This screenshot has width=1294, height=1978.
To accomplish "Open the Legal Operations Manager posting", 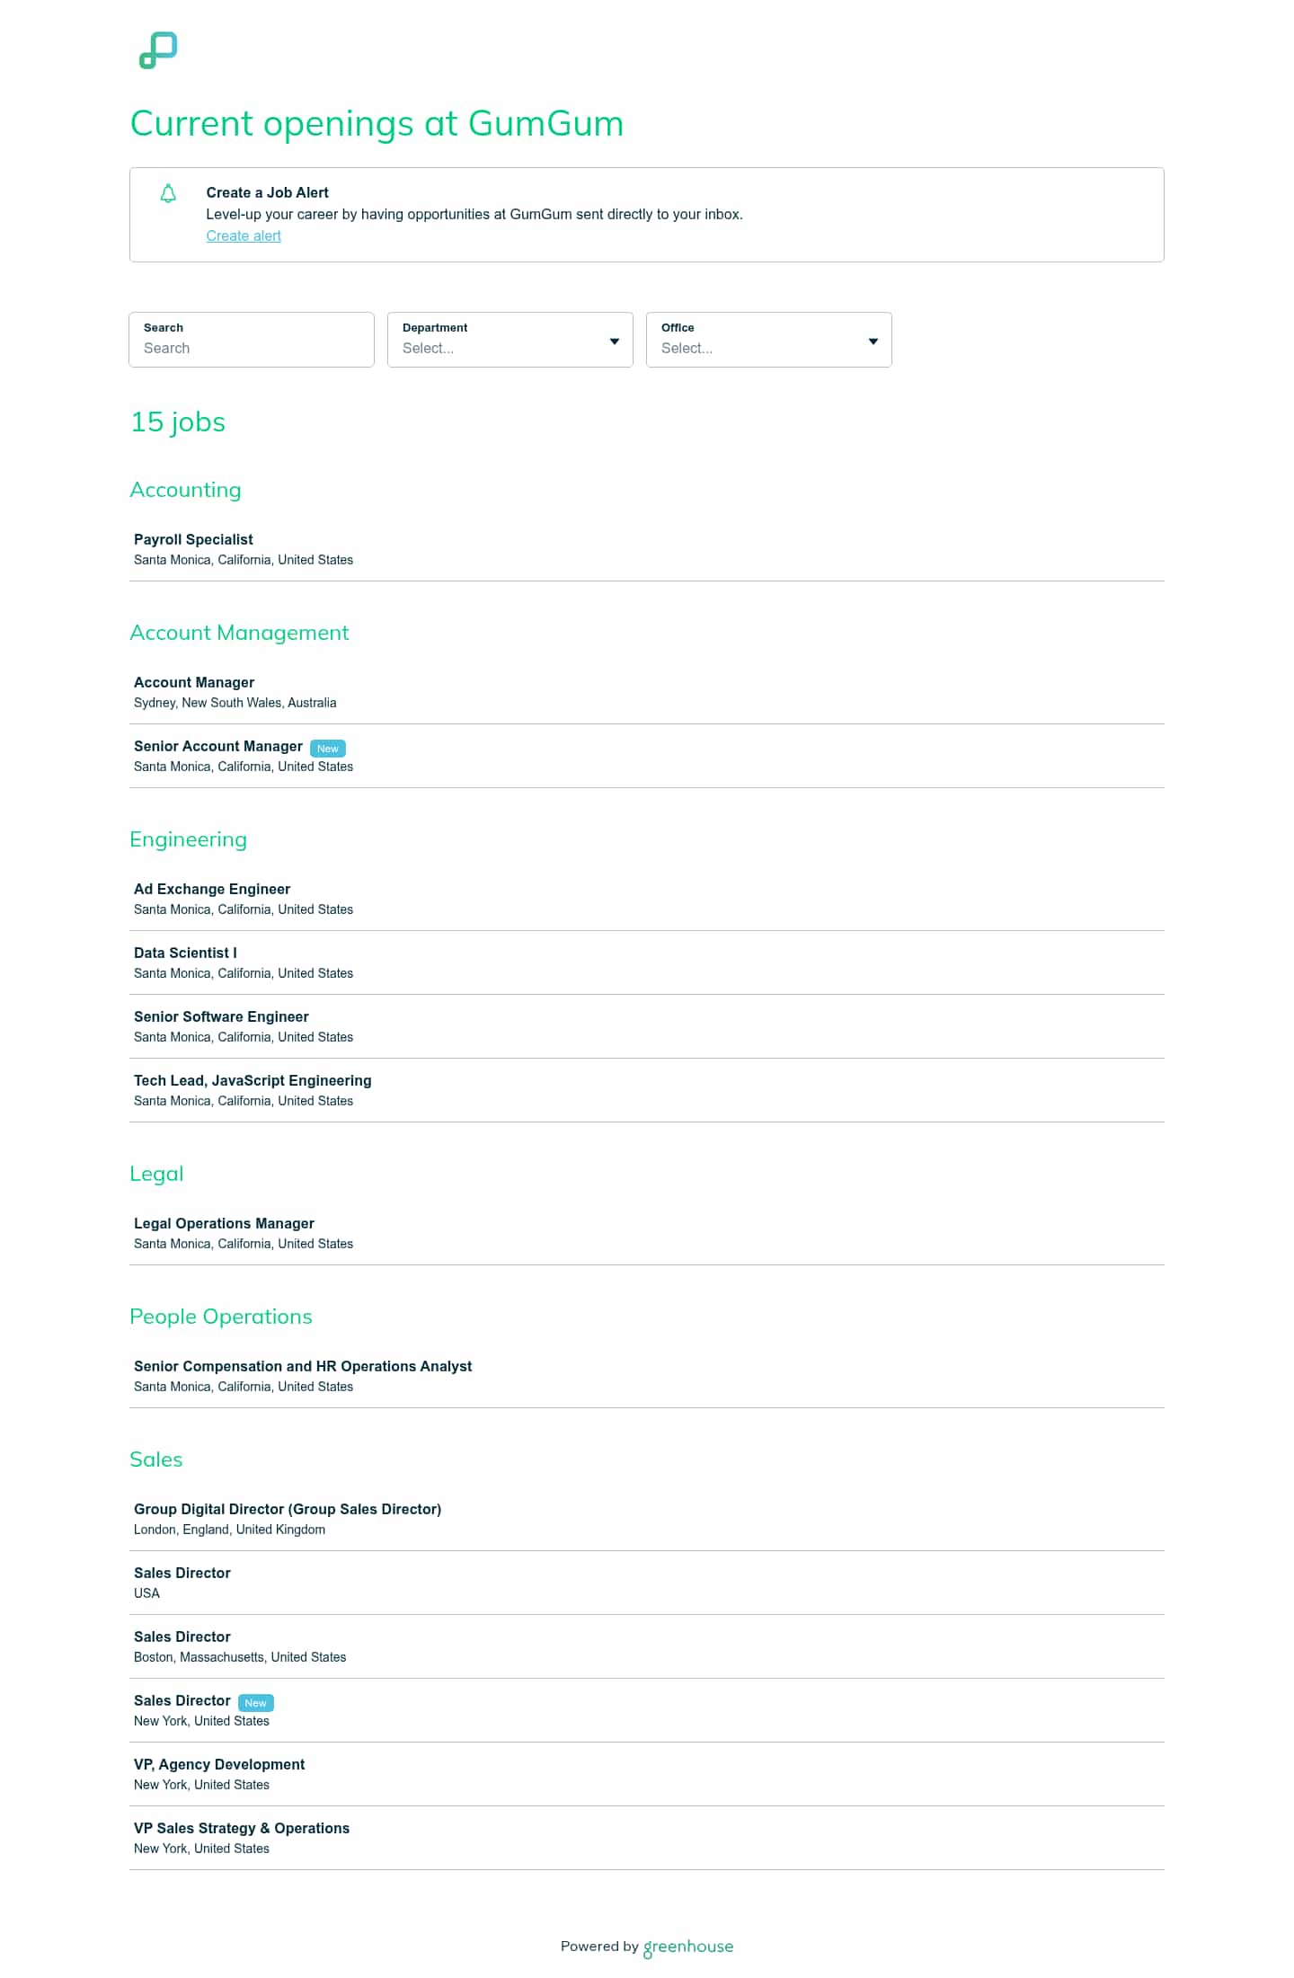I will coord(647,1233).
